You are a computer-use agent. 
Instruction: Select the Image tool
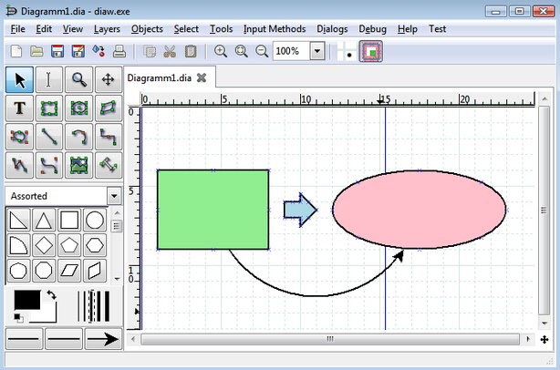click(x=79, y=165)
